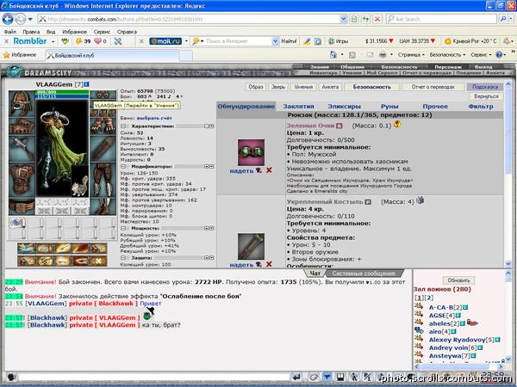
Task: Click надеть under Зеленые Очки
Action: pyautogui.click(x=241, y=170)
